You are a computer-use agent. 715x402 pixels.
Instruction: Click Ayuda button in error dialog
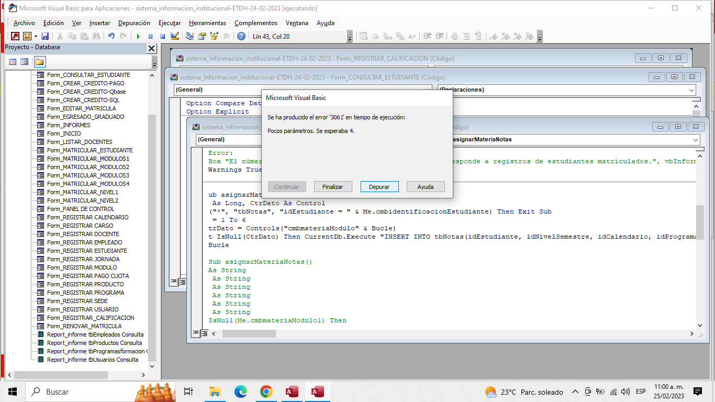point(426,187)
